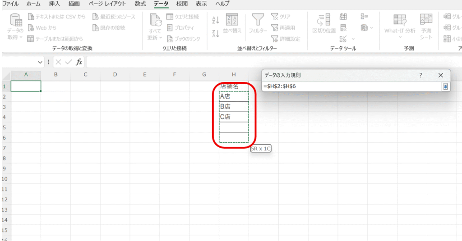The height and width of the screenshot is (241, 462).
Task: Click the Flash Fill icon
Action: tap(343, 17)
